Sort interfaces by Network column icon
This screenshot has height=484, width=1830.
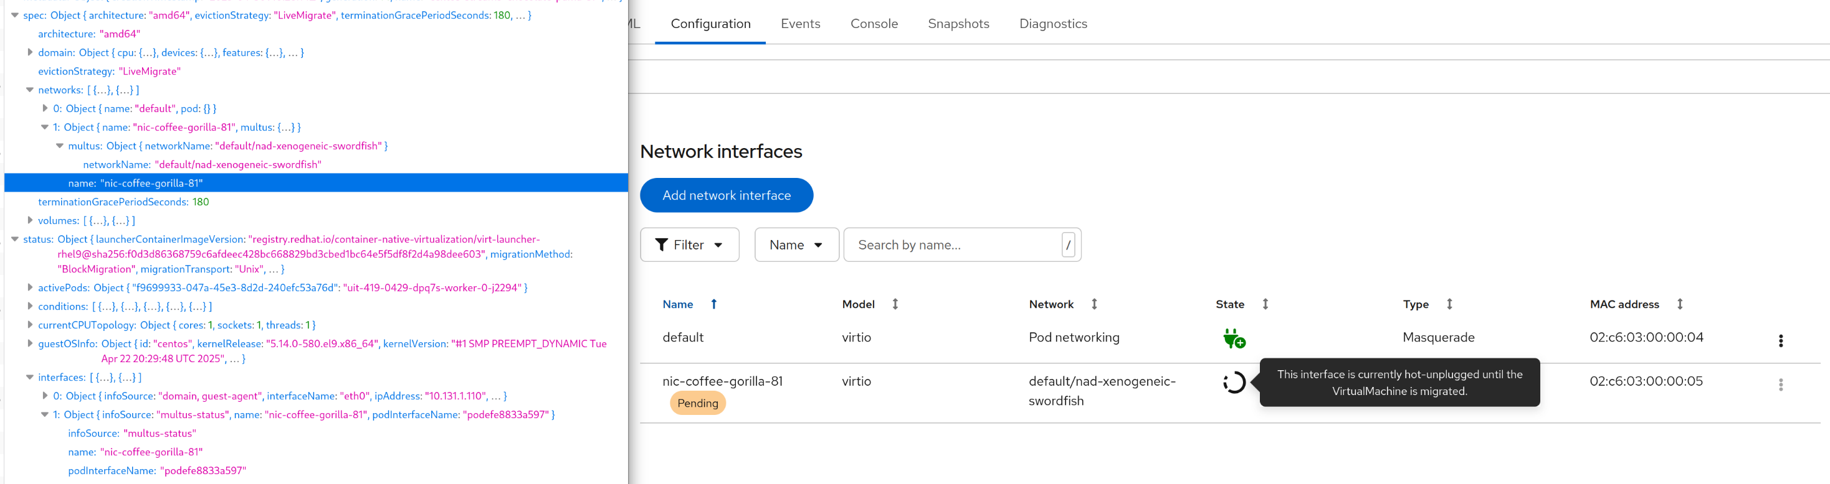[x=1094, y=304]
